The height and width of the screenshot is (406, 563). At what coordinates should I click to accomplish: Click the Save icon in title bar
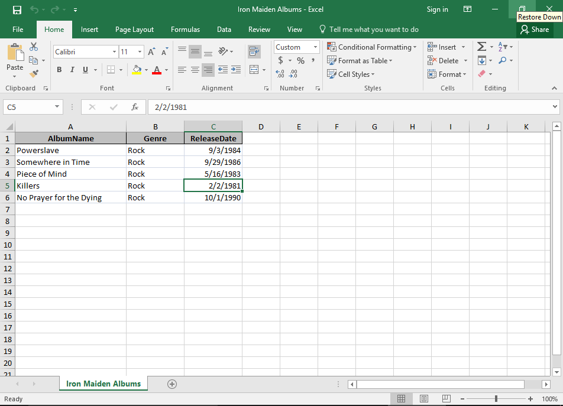17,9
